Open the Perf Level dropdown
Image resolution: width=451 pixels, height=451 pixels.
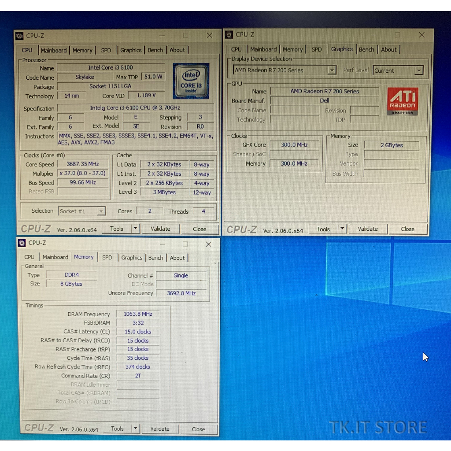(418, 70)
